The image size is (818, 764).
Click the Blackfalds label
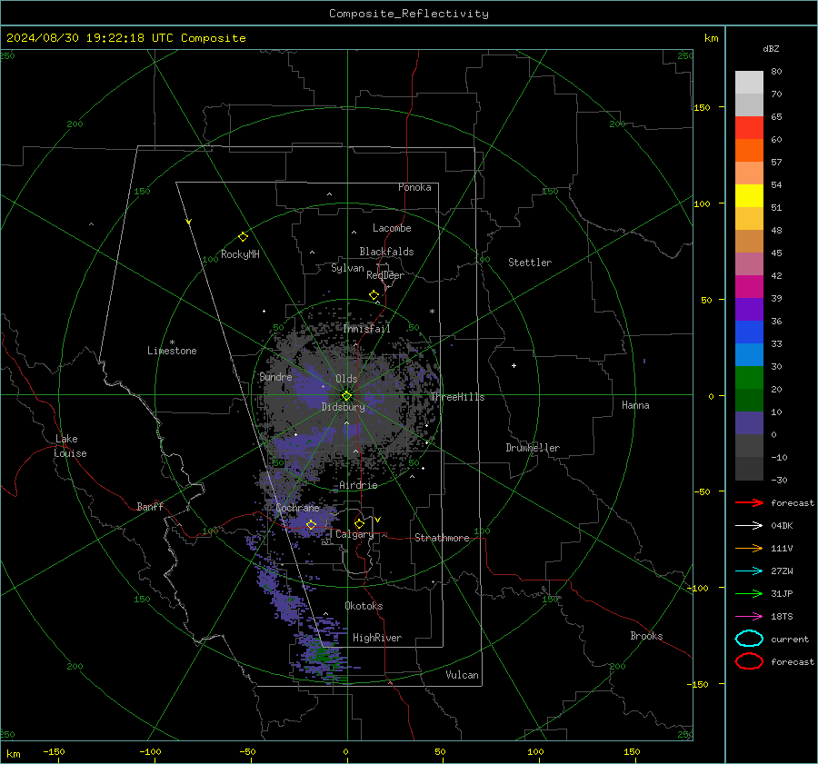click(386, 252)
